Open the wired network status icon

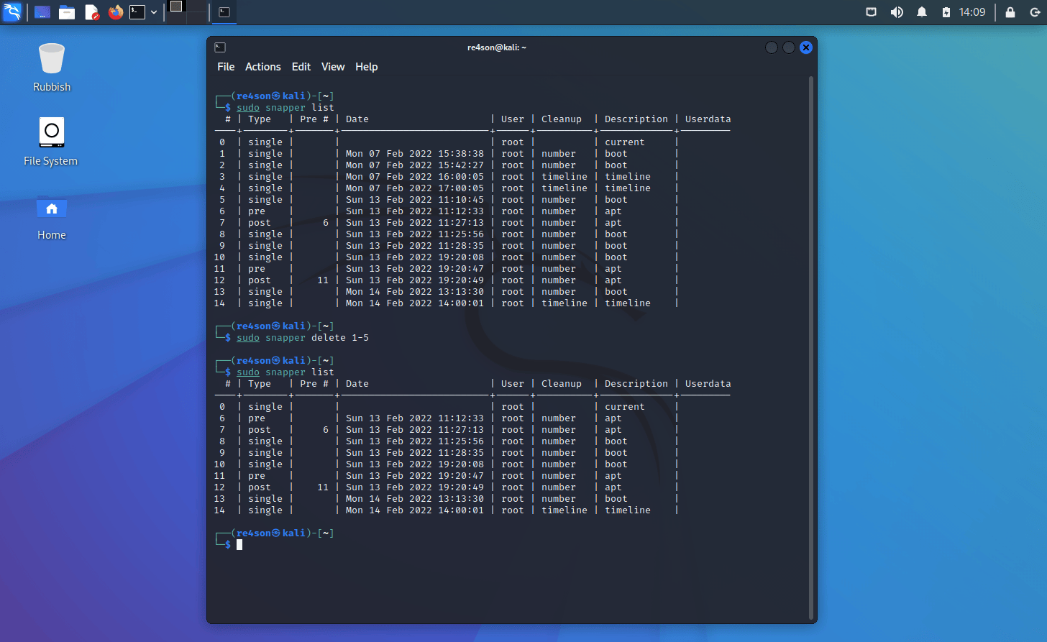871,12
